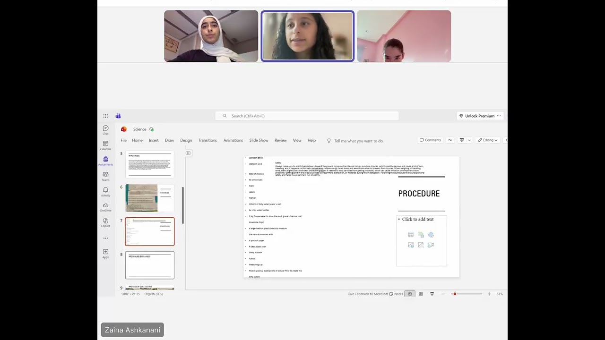
Task: Insert SmartArt via placeholder icon
Action: [421, 235]
